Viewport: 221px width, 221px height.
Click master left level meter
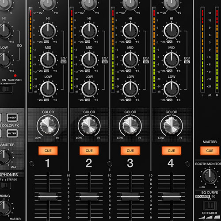[x=202, y=50]
